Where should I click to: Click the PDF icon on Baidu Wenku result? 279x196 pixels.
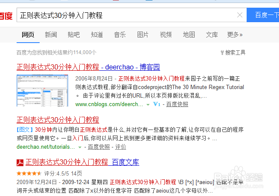(20, 162)
